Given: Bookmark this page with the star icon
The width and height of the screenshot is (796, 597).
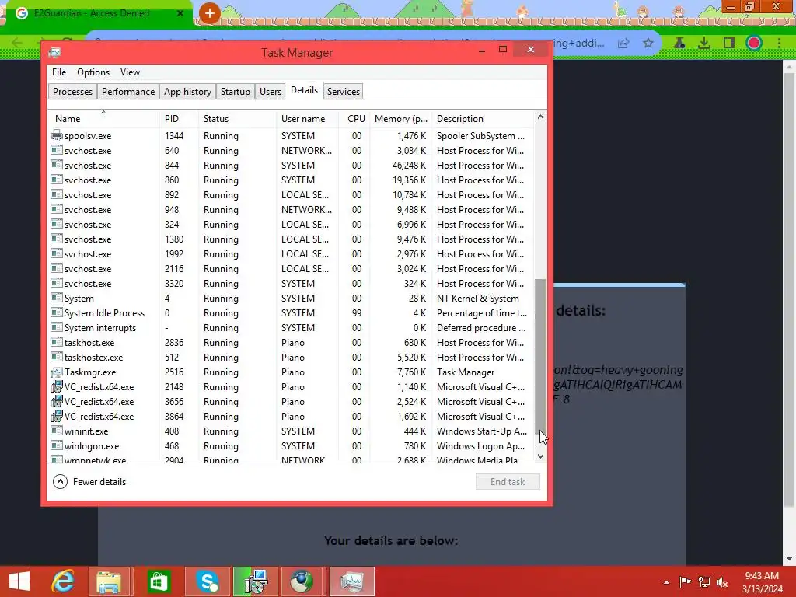Looking at the screenshot, I should point(648,44).
